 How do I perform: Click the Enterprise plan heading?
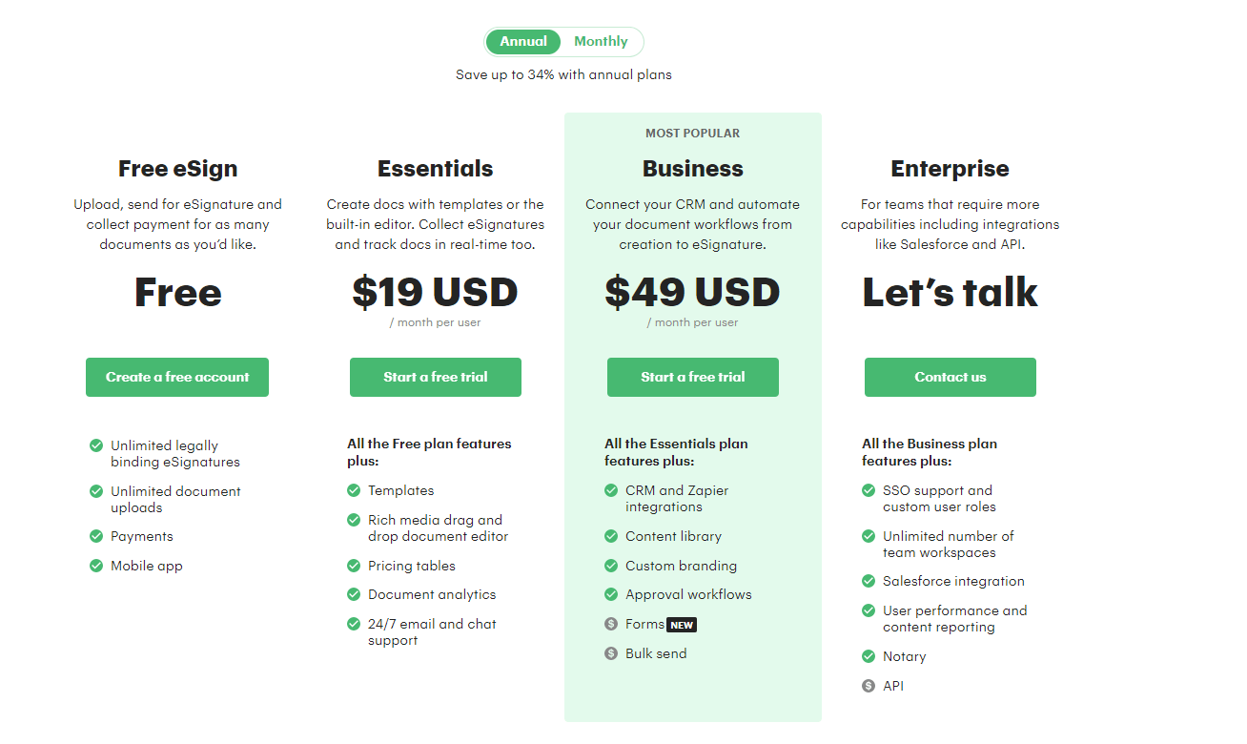950,168
